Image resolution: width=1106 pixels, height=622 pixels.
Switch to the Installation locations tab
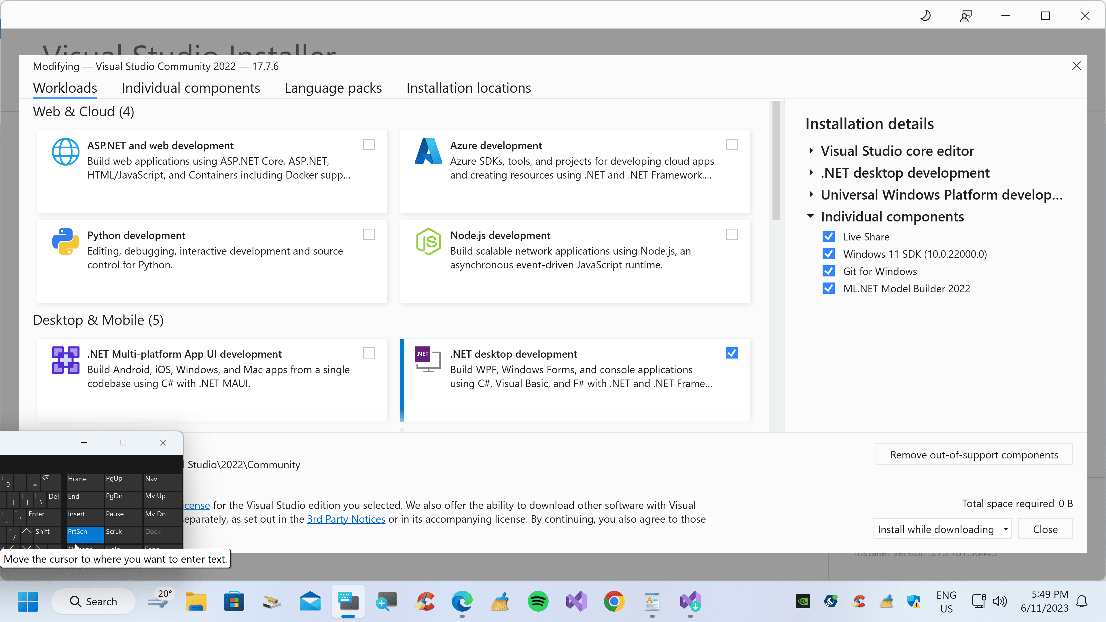click(x=468, y=88)
